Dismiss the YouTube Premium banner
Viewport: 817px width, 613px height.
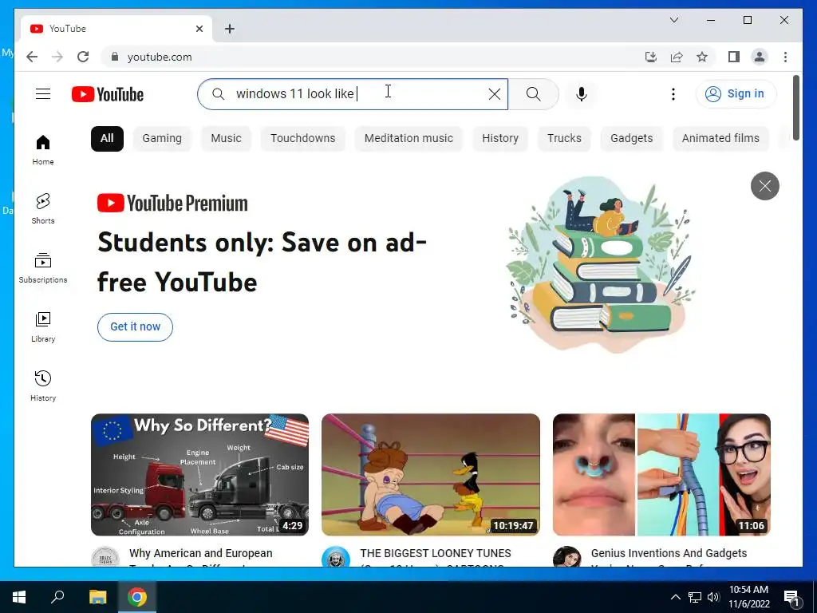(x=765, y=185)
